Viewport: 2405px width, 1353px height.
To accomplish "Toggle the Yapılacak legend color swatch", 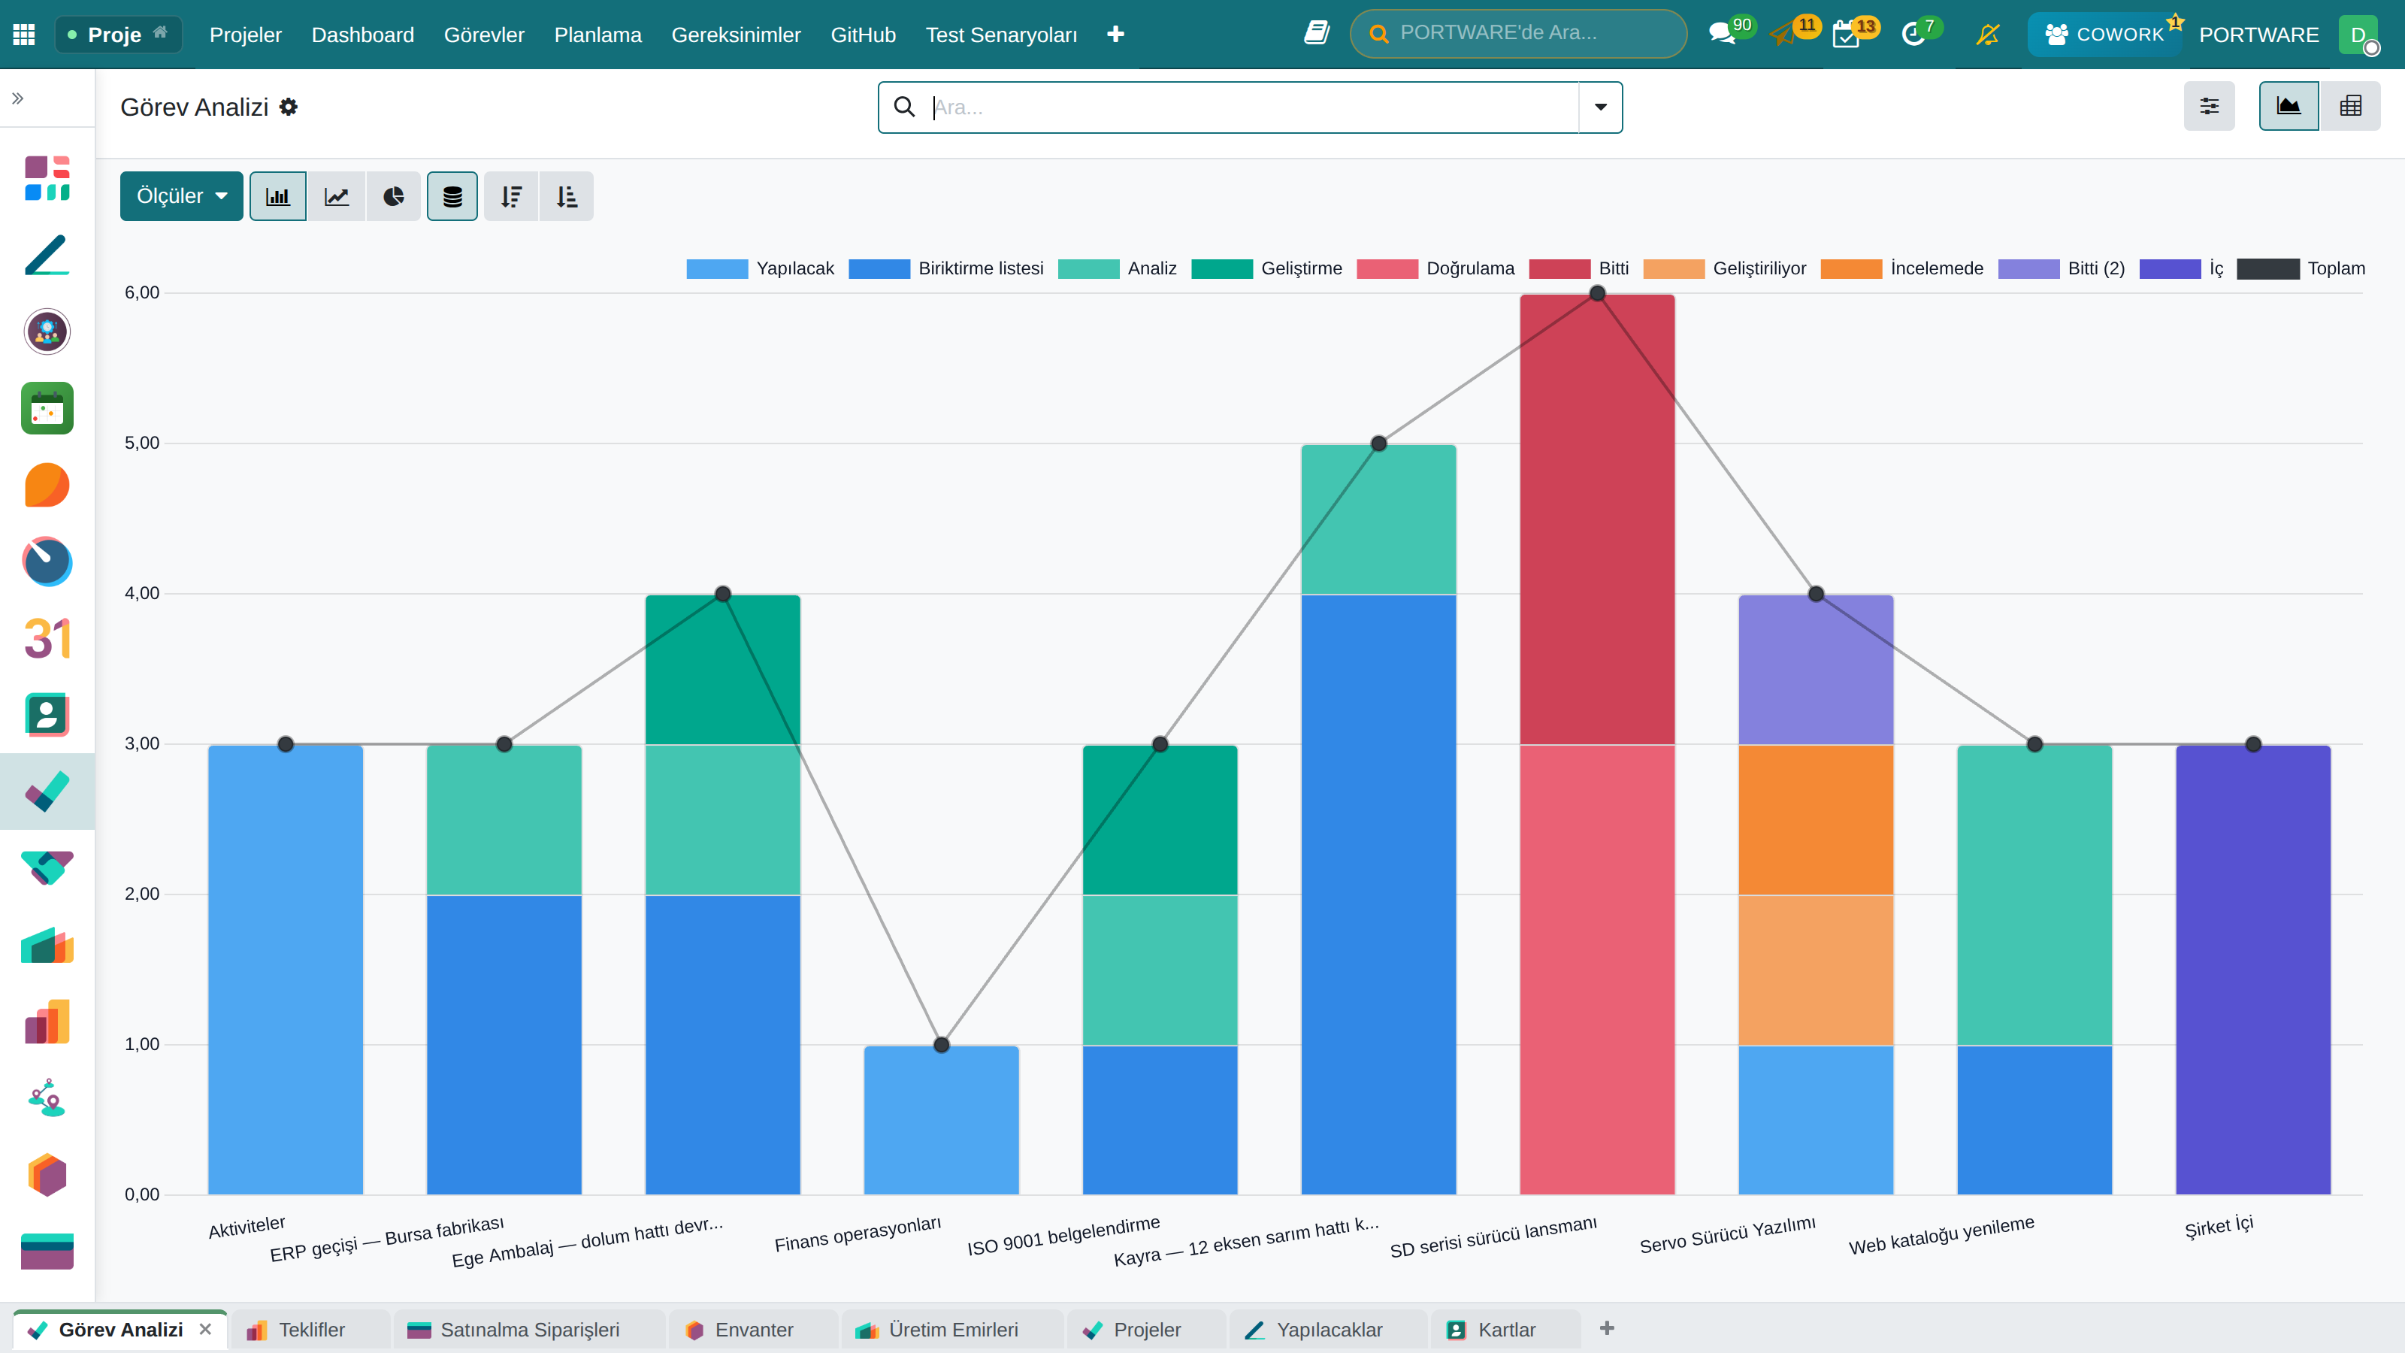I will [717, 269].
